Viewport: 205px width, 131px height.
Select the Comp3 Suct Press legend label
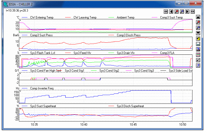pyautogui.click(x=42, y=35)
